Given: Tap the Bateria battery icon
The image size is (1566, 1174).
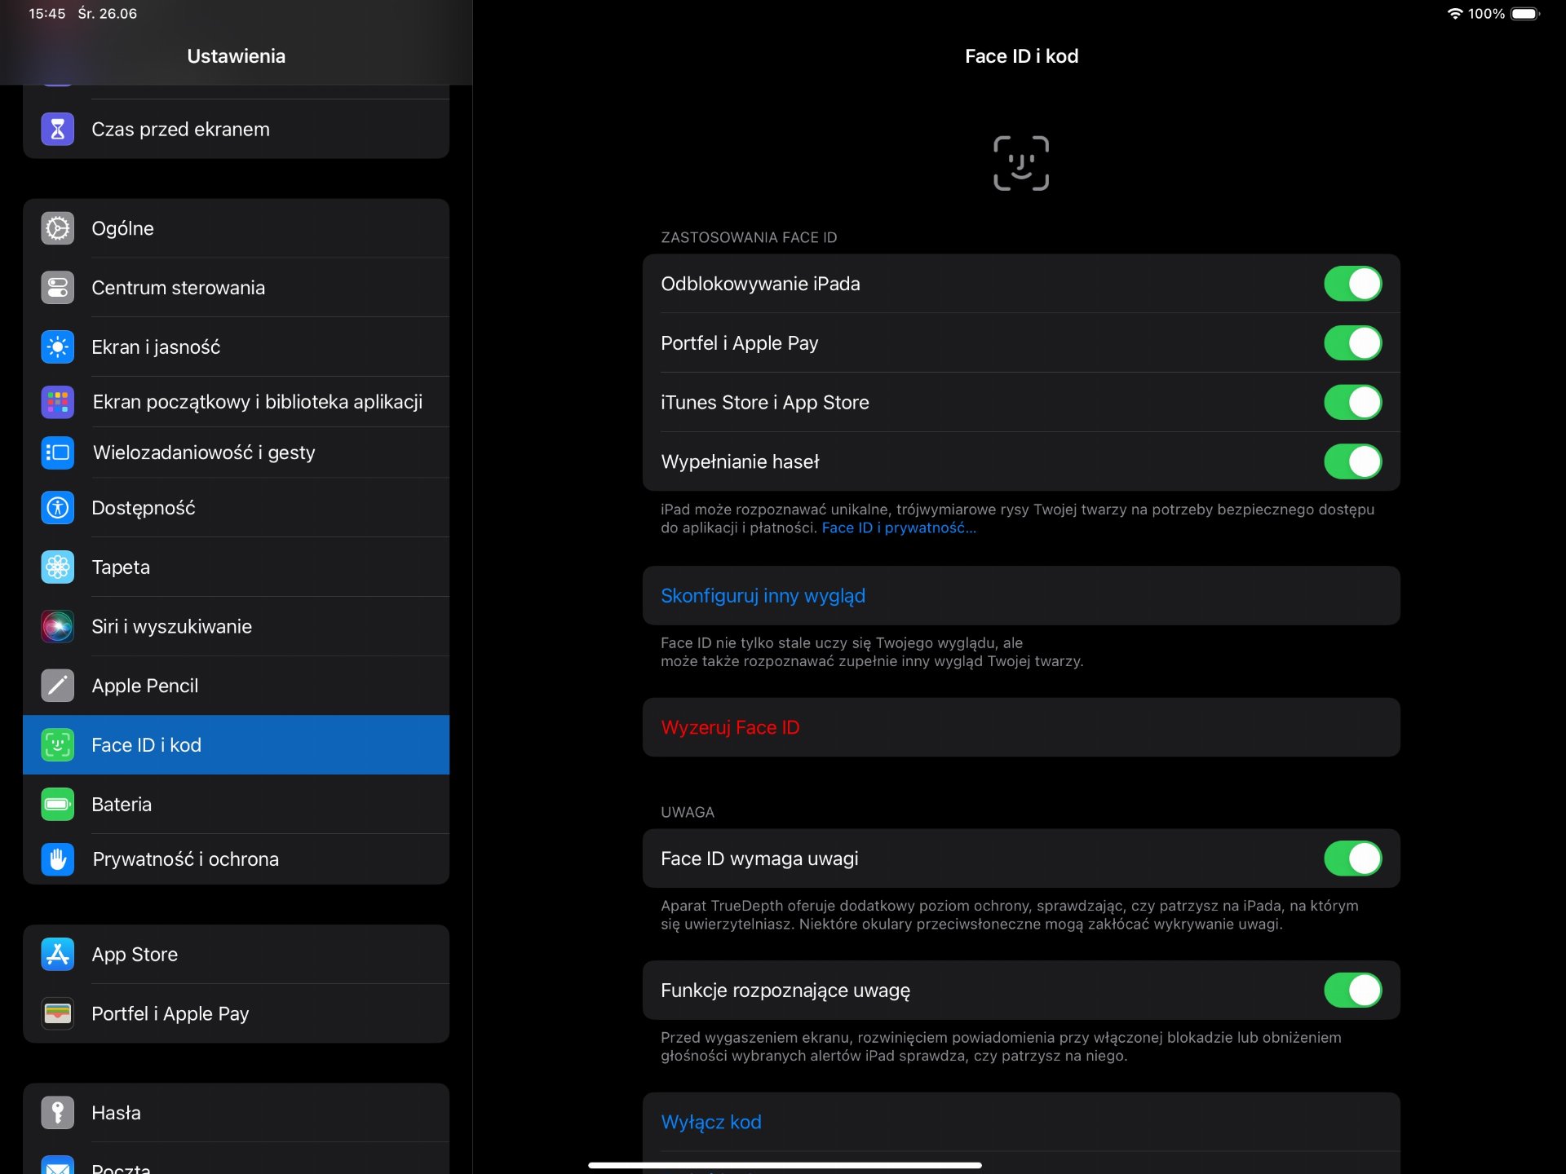Looking at the screenshot, I should (x=57, y=805).
